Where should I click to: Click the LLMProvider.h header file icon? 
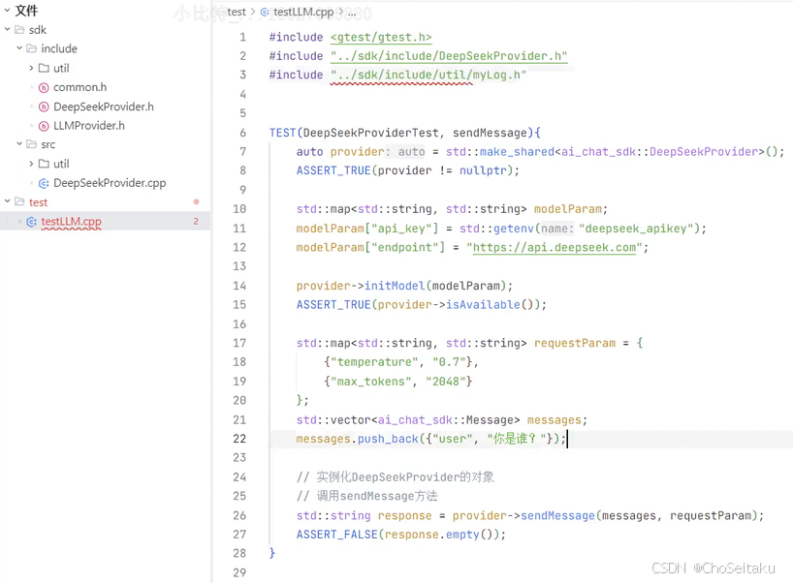coord(44,126)
